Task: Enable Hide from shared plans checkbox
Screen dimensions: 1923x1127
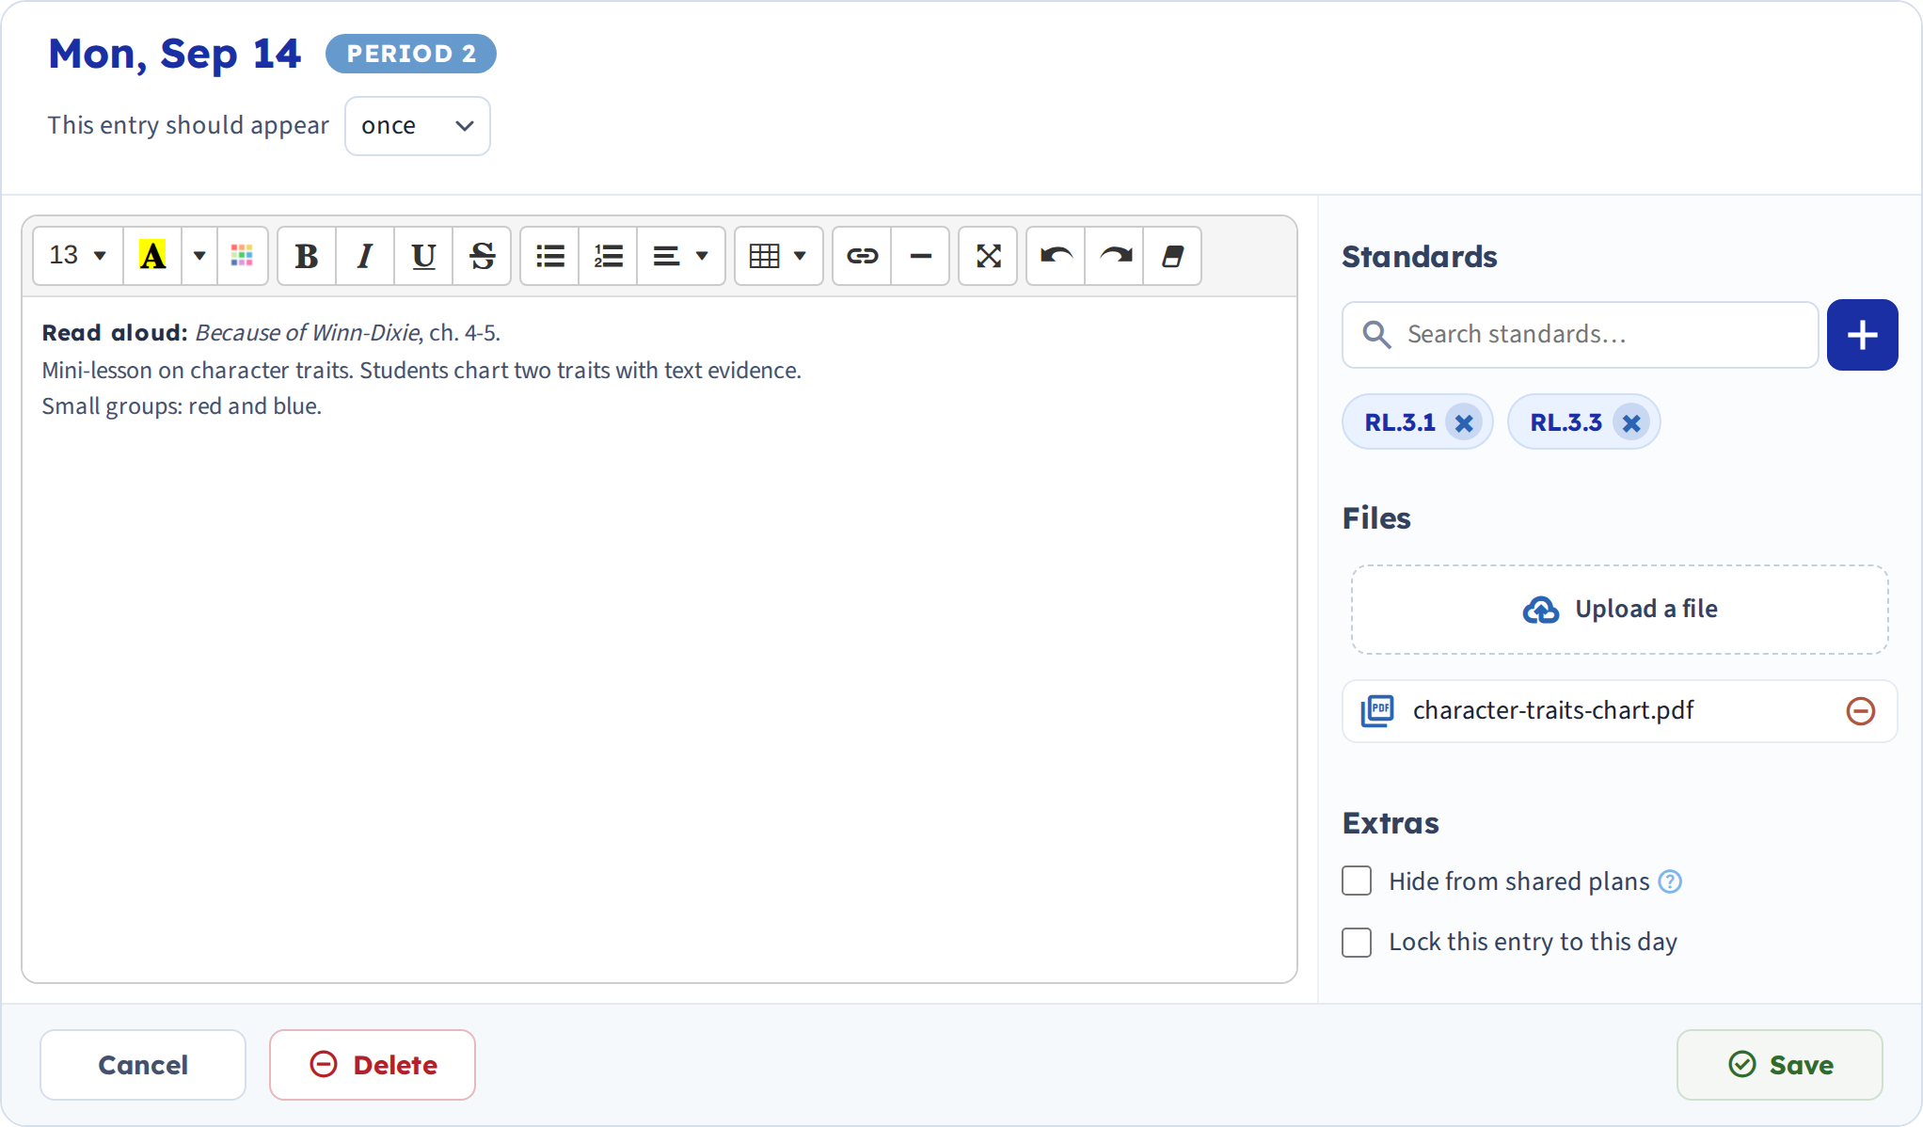Action: 1357,881
